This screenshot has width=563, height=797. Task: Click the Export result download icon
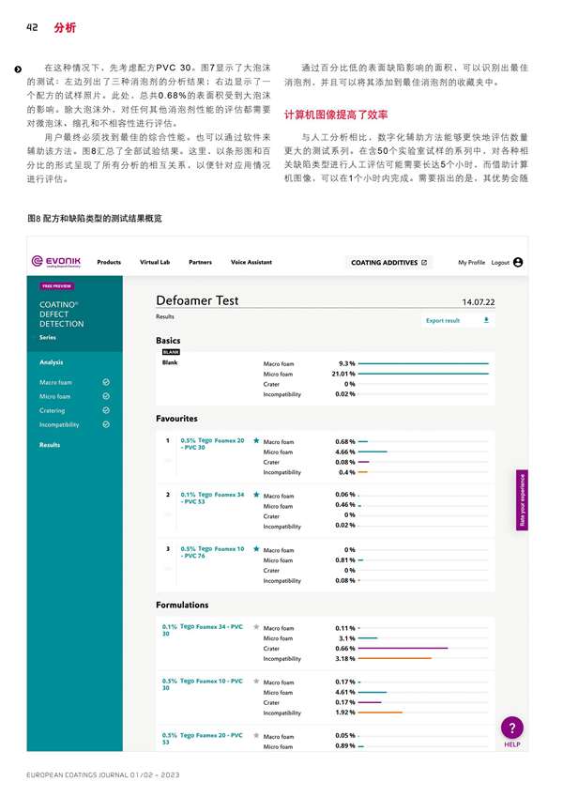click(x=486, y=320)
